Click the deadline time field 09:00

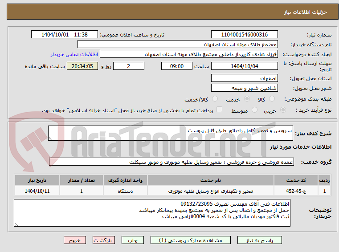[x=177, y=66]
